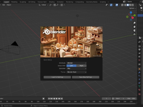The image size is (143, 107).
Task: Toggle X-Ray mode button
Action: (122, 5)
